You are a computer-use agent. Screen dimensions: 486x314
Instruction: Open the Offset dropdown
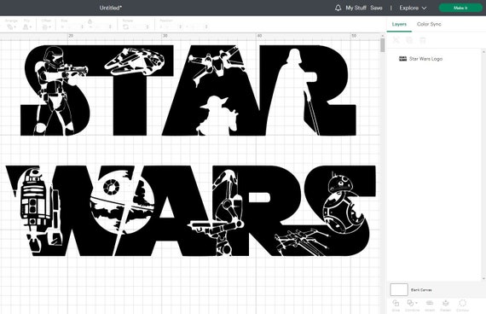[47, 27]
